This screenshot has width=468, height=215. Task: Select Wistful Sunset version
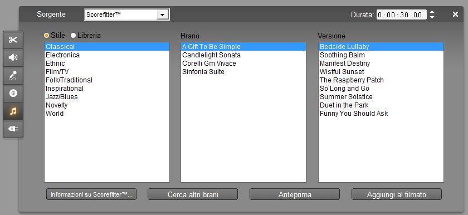(381, 71)
